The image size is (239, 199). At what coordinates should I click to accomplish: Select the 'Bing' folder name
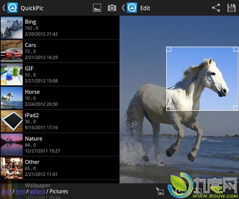(30, 22)
